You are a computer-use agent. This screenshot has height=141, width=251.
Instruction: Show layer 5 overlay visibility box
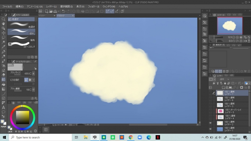click(210, 111)
